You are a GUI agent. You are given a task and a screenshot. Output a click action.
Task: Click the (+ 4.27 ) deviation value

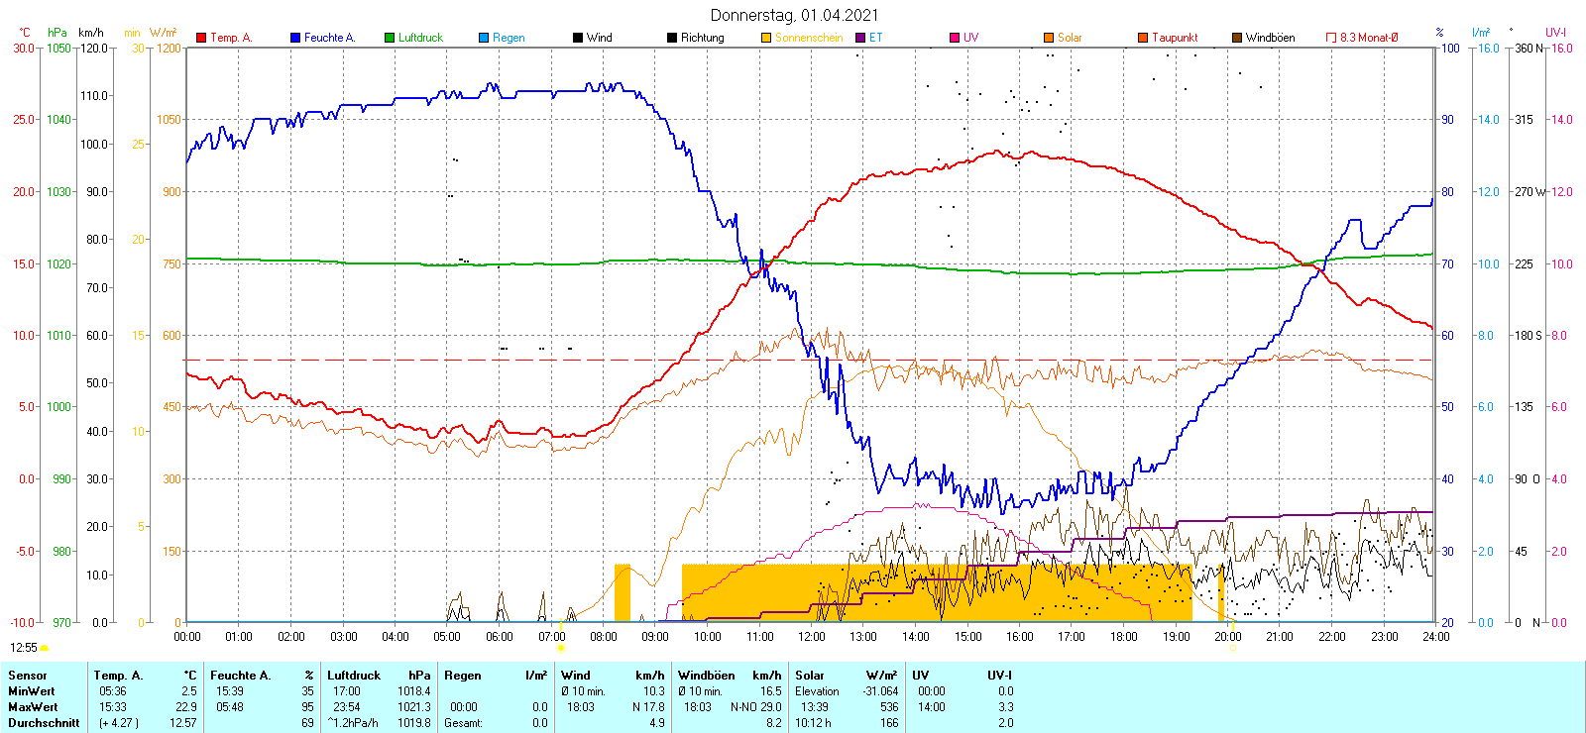(x=119, y=723)
